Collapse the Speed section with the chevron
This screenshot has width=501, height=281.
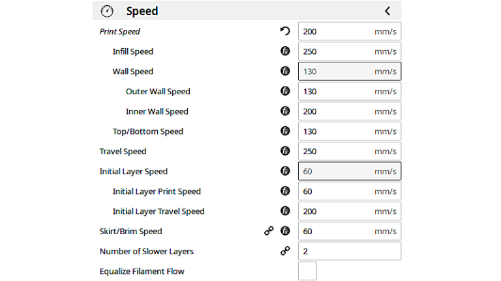point(387,11)
